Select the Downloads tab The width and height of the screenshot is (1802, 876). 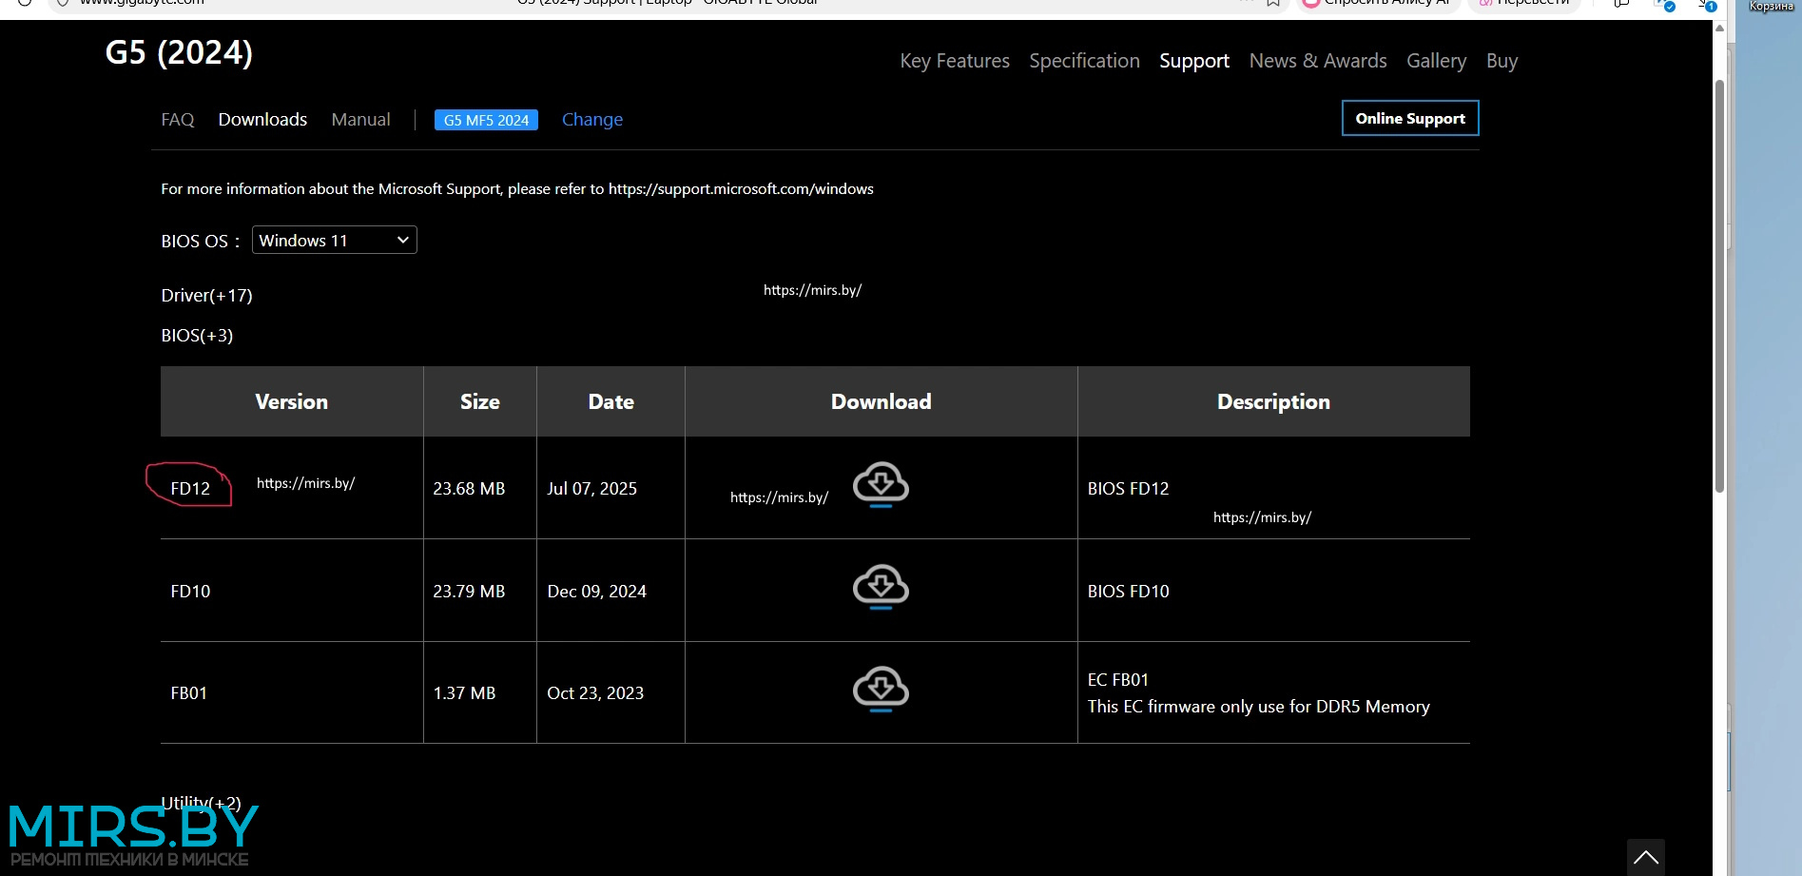coord(262,120)
